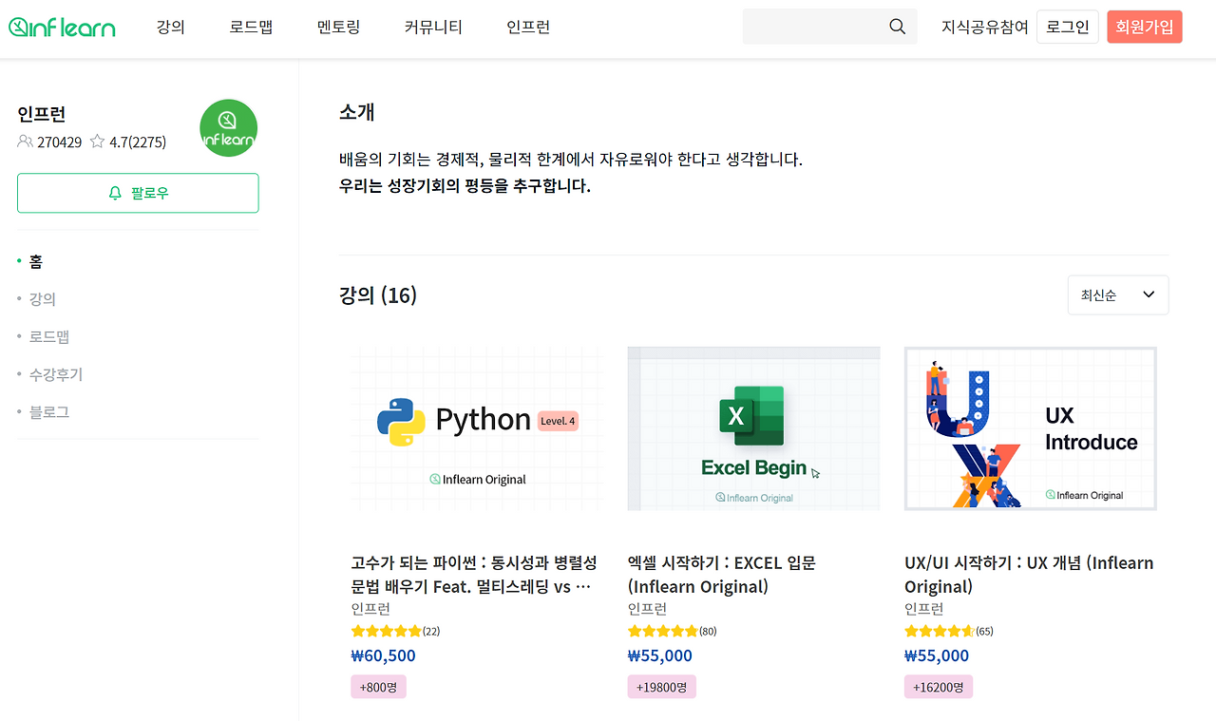This screenshot has width=1216, height=721.
Task: Open the UX/UI 시작하기 course thumbnail
Action: 1030,428
